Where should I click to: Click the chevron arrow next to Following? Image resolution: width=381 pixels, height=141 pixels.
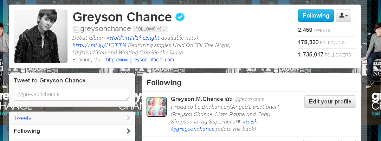coord(129,131)
